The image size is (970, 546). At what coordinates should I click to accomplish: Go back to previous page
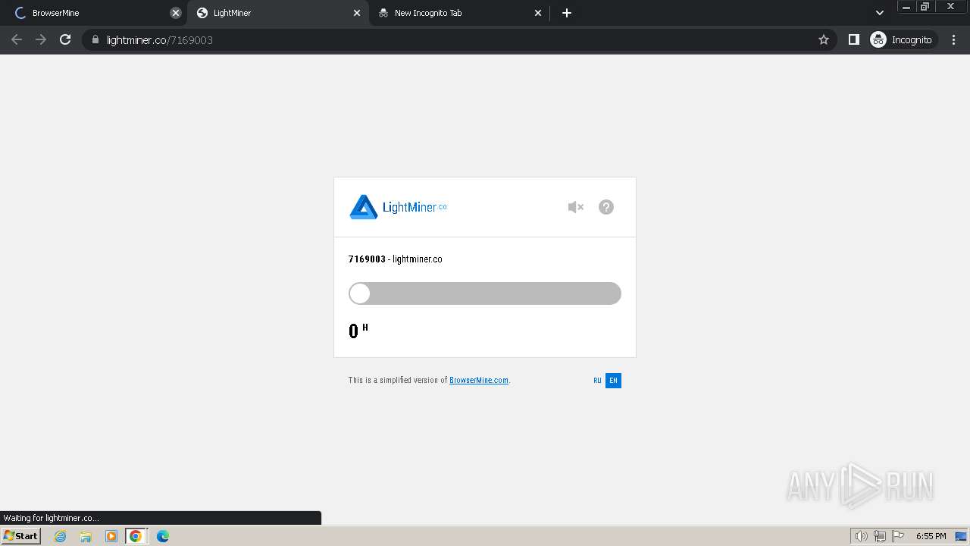(17, 39)
